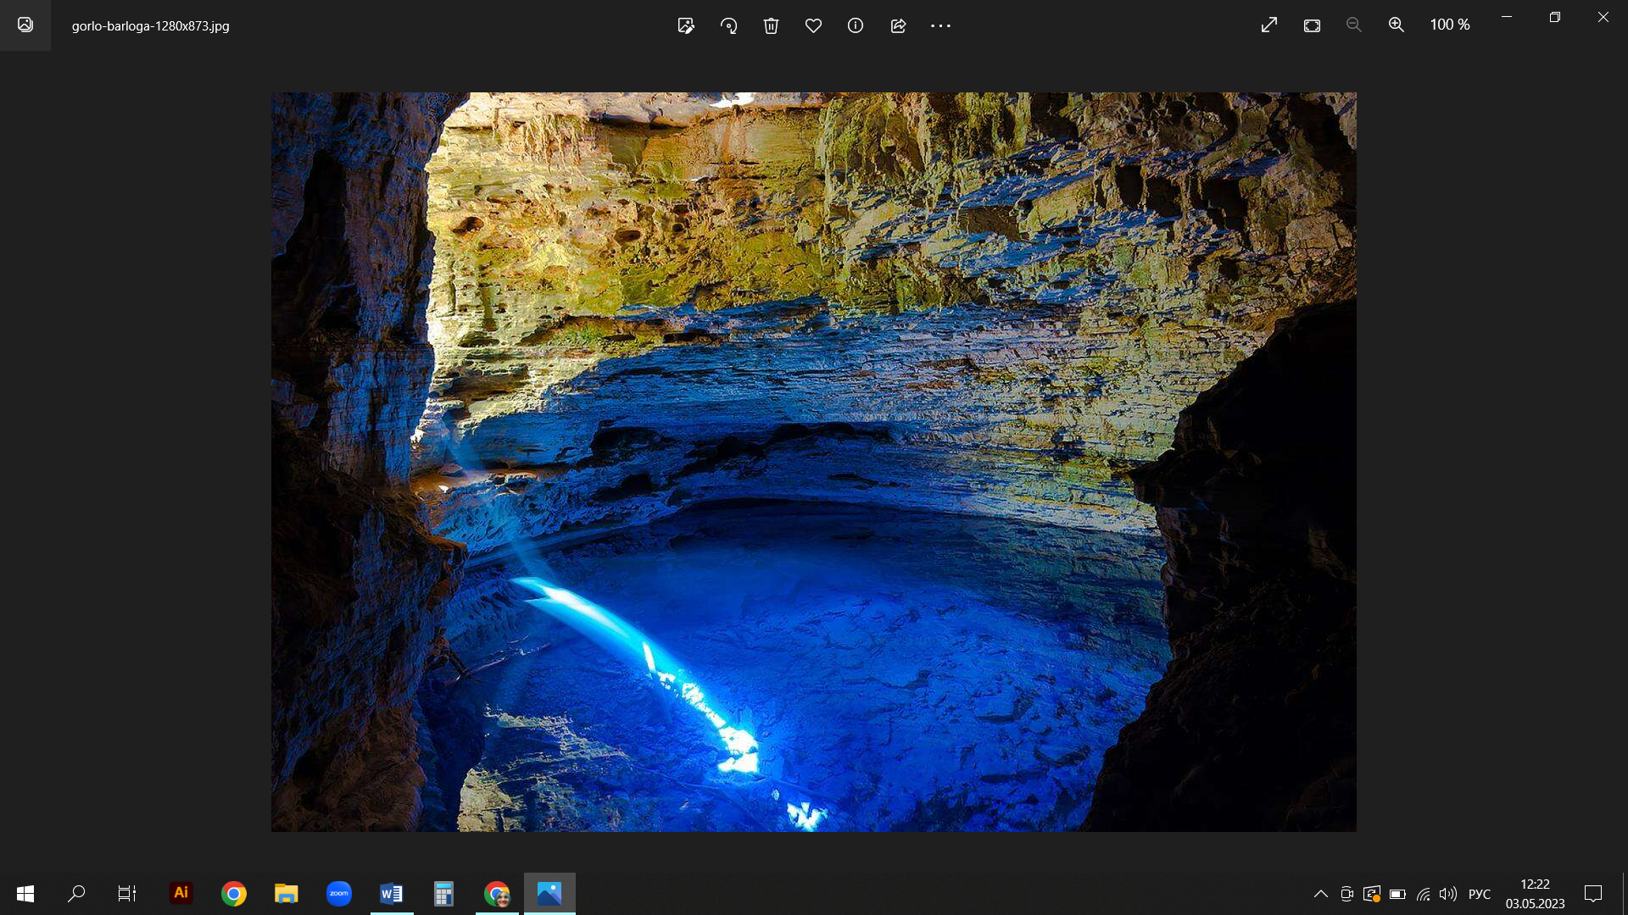Switch to Microsoft Word window

click(x=392, y=894)
